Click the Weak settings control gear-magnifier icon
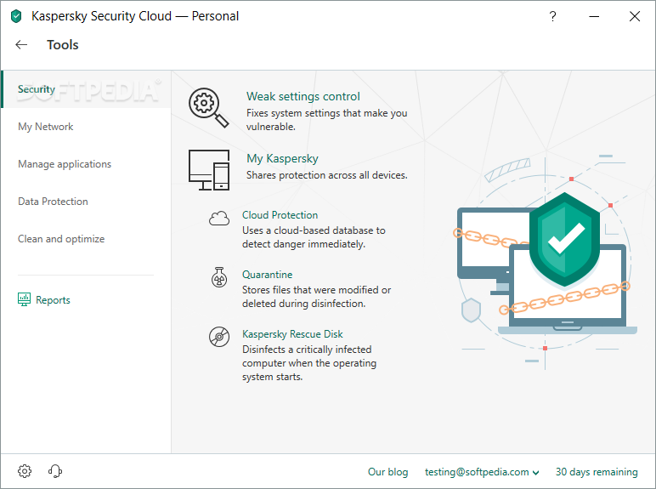 tap(208, 107)
